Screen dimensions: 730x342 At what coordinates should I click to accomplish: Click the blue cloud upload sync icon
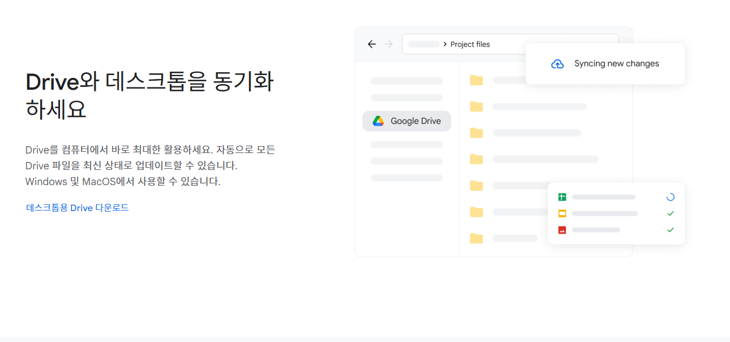557,64
